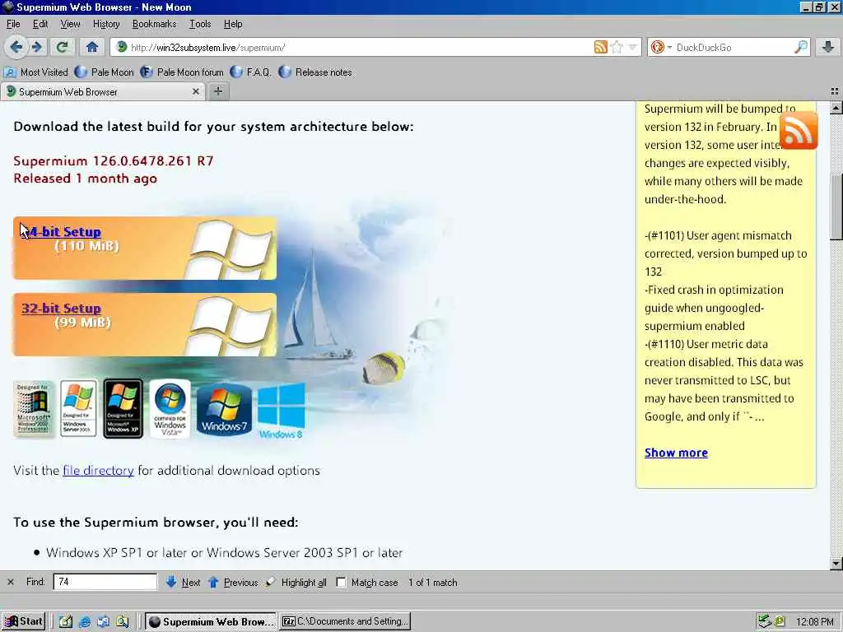Viewport: 843px width, 632px height.
Task: Toggle Highlight all matches
Action: [x=296, y=582]
